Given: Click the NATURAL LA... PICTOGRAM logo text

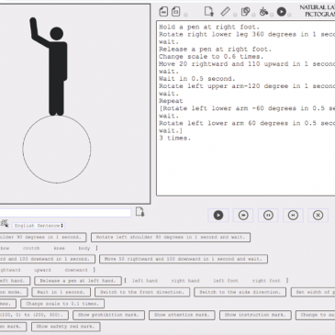Looking at the screenshot, I should (x=317, y=11).
